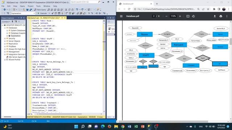Toggle the PDF viewer sidebar menu icon
The height and width of the screenshot is (130, 232).
pos(121,16)
